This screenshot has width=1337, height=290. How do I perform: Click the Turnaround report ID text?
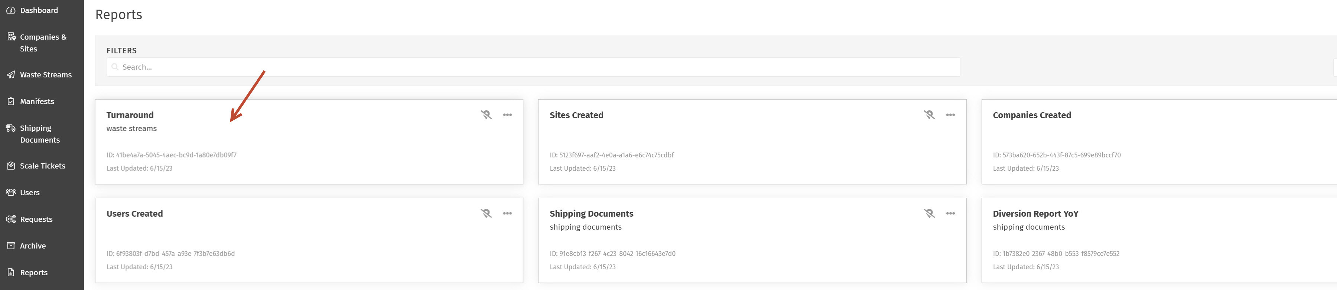pos(171,155)
